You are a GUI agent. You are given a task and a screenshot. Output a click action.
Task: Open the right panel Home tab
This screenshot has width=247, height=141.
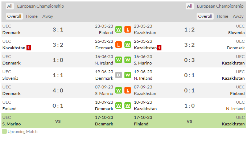pyautogui.click(x=222, y=16)
